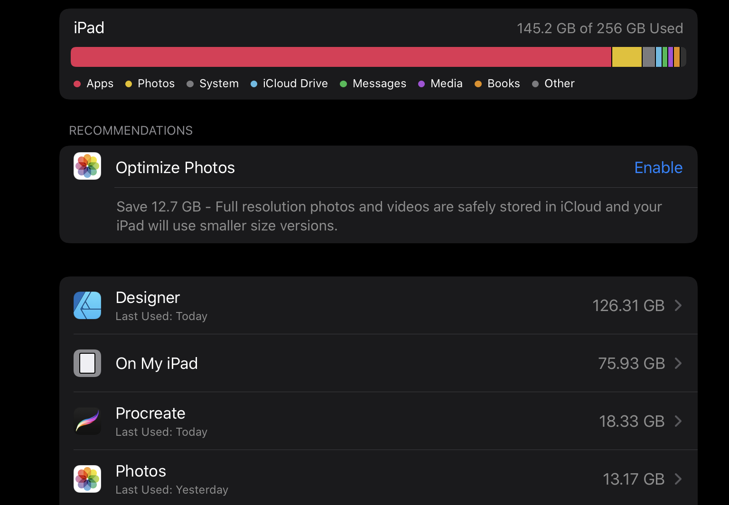Click the Other legend label
This screenshot has width=729, height=505.
pyautogui.click(x=560, y=84)
